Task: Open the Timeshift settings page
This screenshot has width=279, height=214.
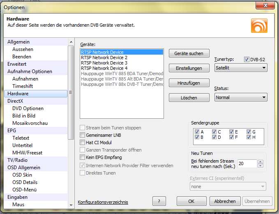Action: [x=23, y=86]
